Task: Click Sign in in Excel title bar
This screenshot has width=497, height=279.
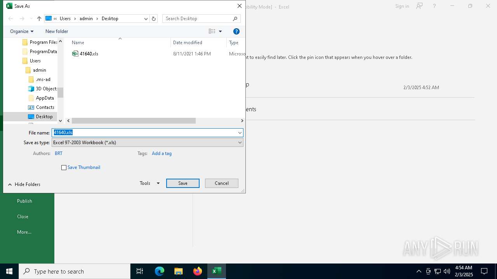Action: [402, 6]
